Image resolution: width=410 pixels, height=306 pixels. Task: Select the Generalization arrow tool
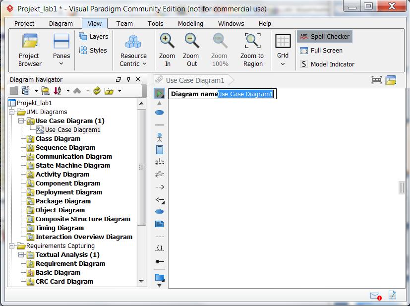click(160, 200)
